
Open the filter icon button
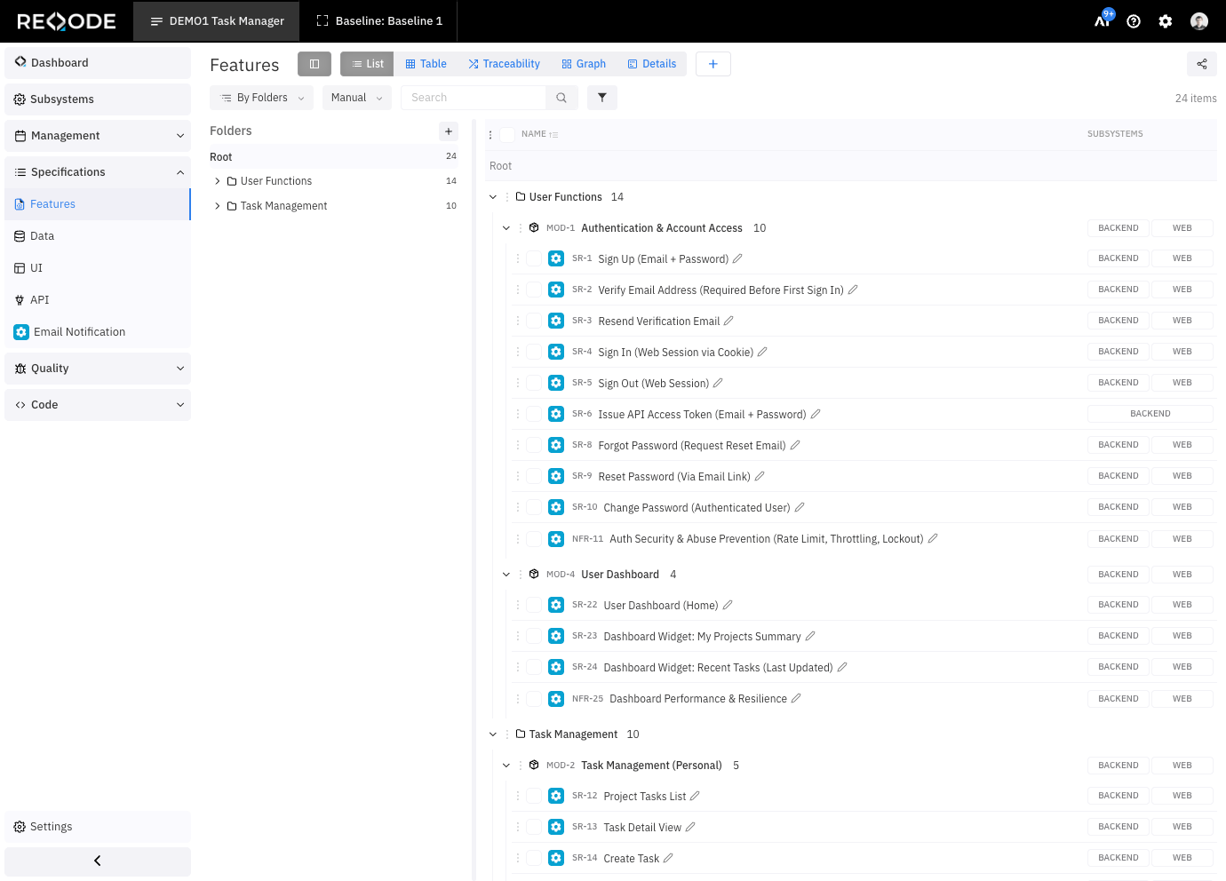coord(602,98)
